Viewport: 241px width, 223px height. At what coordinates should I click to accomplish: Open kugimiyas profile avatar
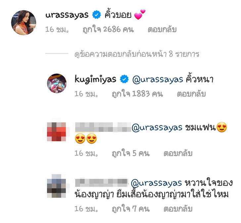[x=57, y=83]
